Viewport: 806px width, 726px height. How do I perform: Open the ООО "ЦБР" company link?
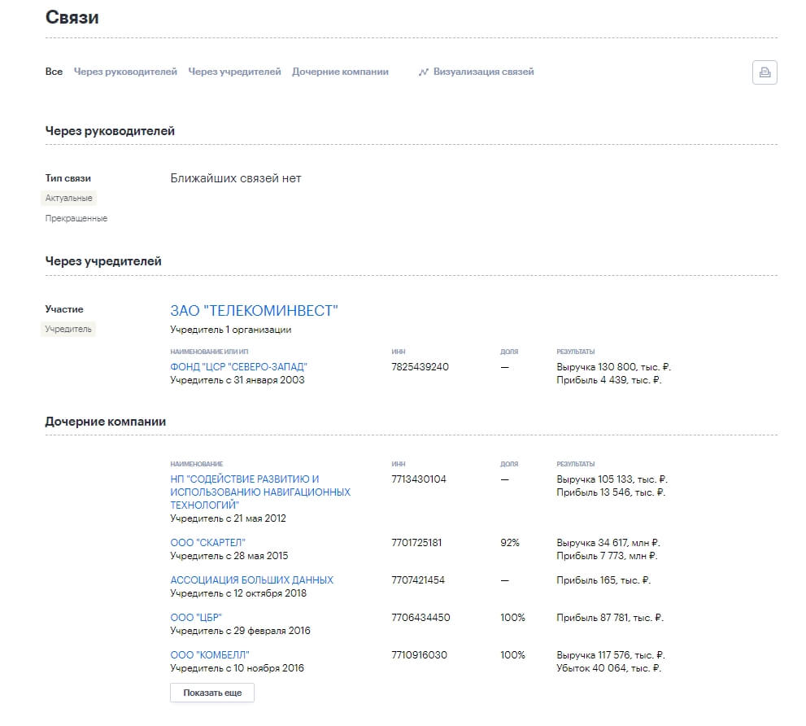[196, 618]
